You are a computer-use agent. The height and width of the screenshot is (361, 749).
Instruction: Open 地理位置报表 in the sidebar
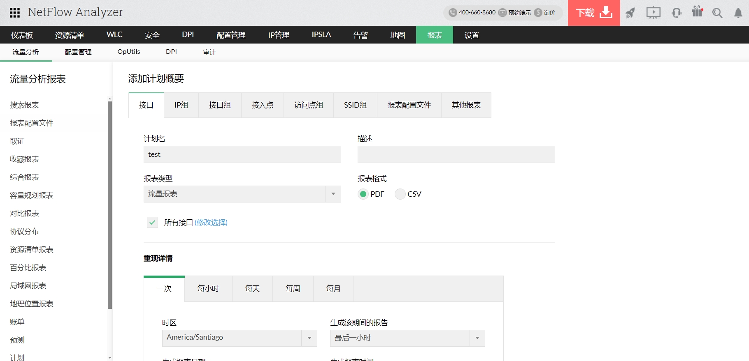32,304
